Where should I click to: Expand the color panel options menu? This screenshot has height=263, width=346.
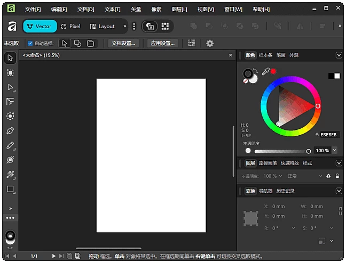click(339, 55)
